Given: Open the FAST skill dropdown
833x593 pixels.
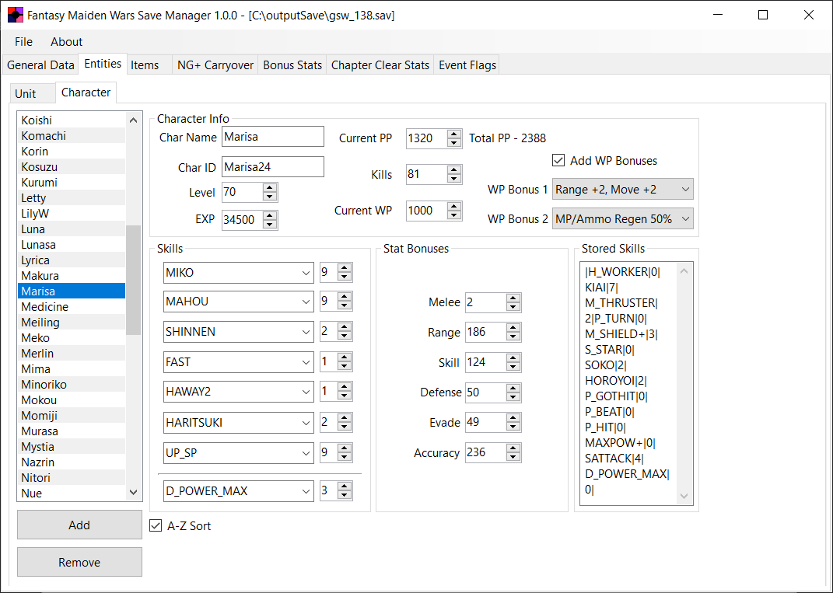Looking at the screenshot, I should (x=239, y=362).
